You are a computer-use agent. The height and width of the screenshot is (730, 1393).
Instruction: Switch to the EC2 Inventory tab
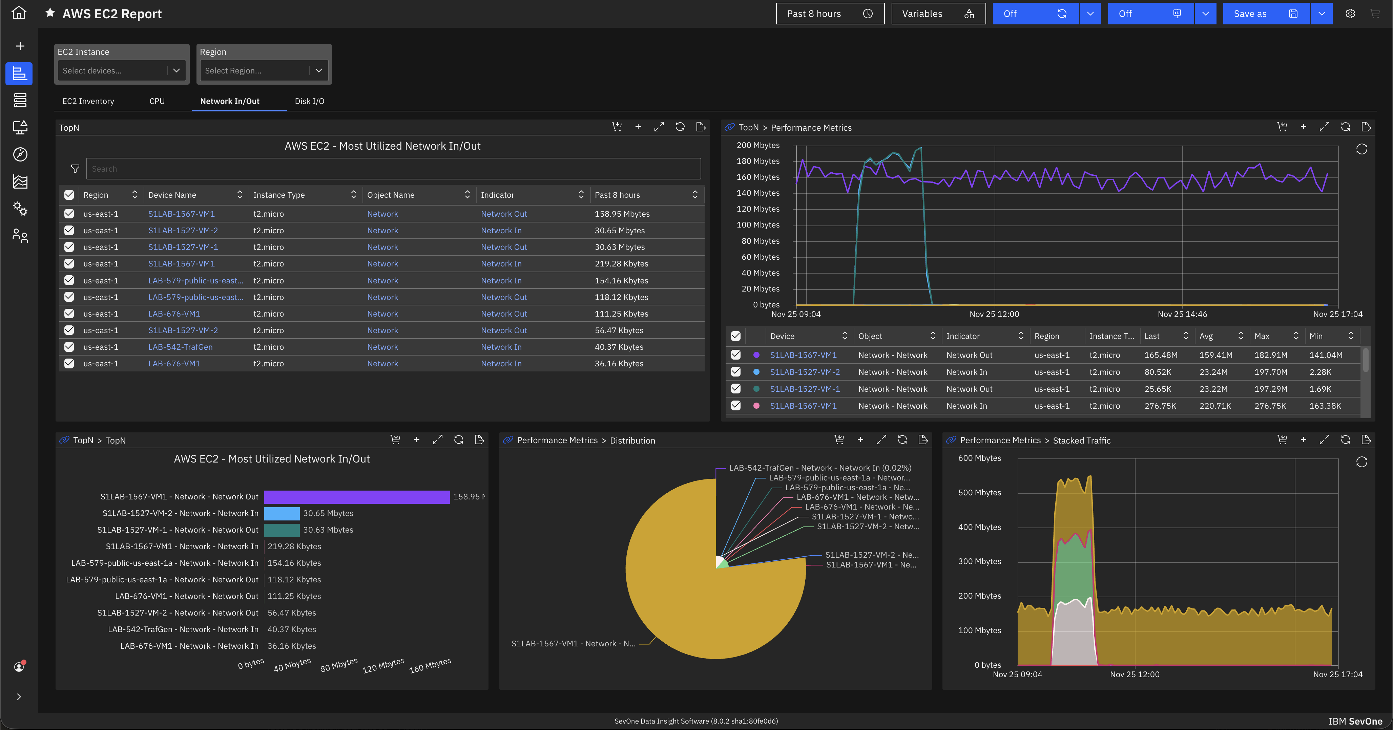(88, 101)
